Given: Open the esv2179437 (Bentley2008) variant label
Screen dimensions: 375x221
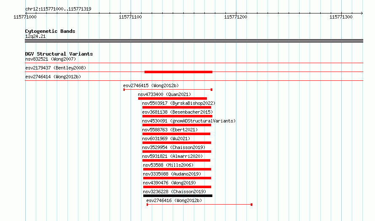Looking at the screenshot, I should [x=56, y=68].
